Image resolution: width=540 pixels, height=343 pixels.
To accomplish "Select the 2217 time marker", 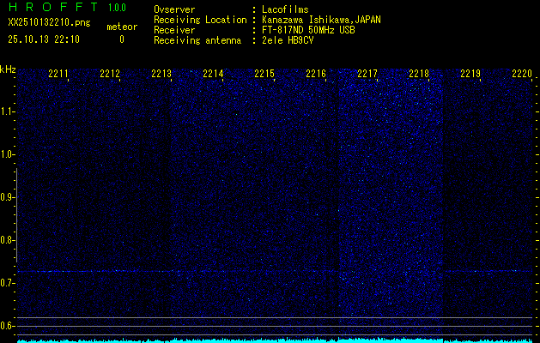I will pos(367,75).
